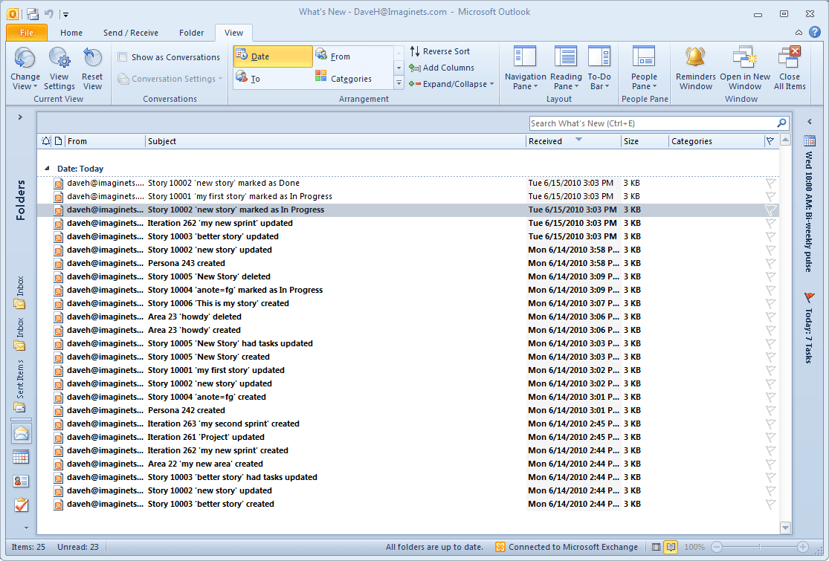The height and width of the screenshot is (561, 829).
Task: Open Sent Items favorite folder icon
Action: click(19, 407)
